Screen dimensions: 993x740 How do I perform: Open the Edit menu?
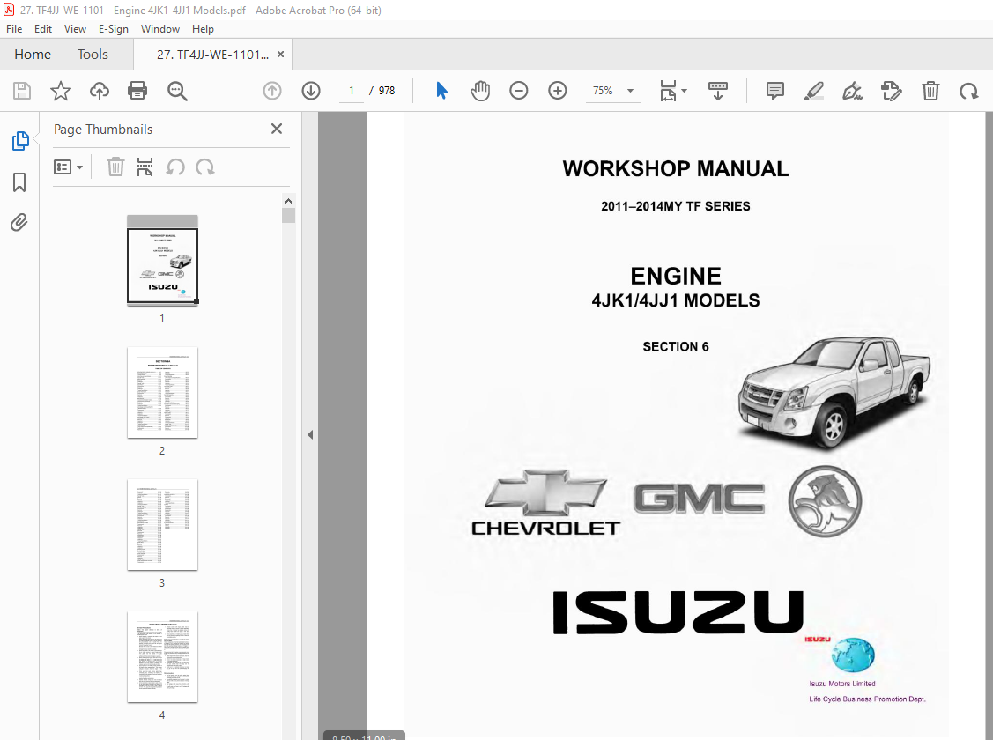click(43, 29)
